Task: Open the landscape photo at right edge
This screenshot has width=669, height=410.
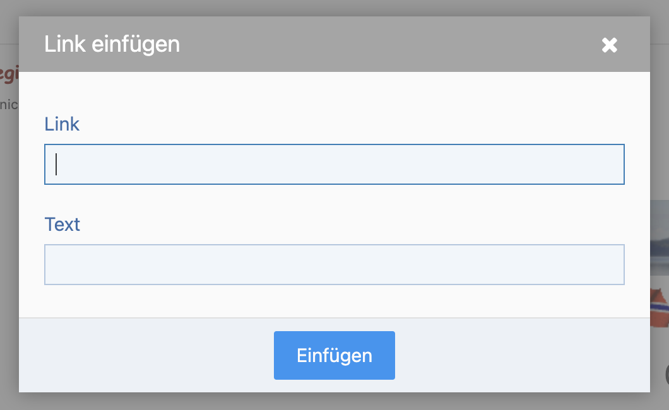Action: click(x=660, y=237)
